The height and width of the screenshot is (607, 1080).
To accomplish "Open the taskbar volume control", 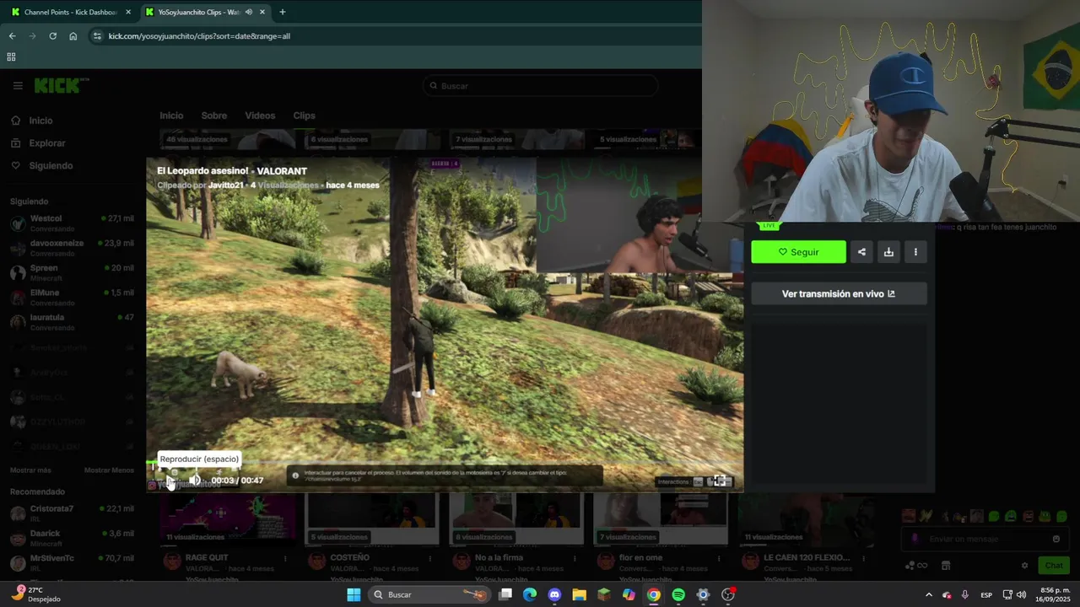I will click(x=1021, y=594).
